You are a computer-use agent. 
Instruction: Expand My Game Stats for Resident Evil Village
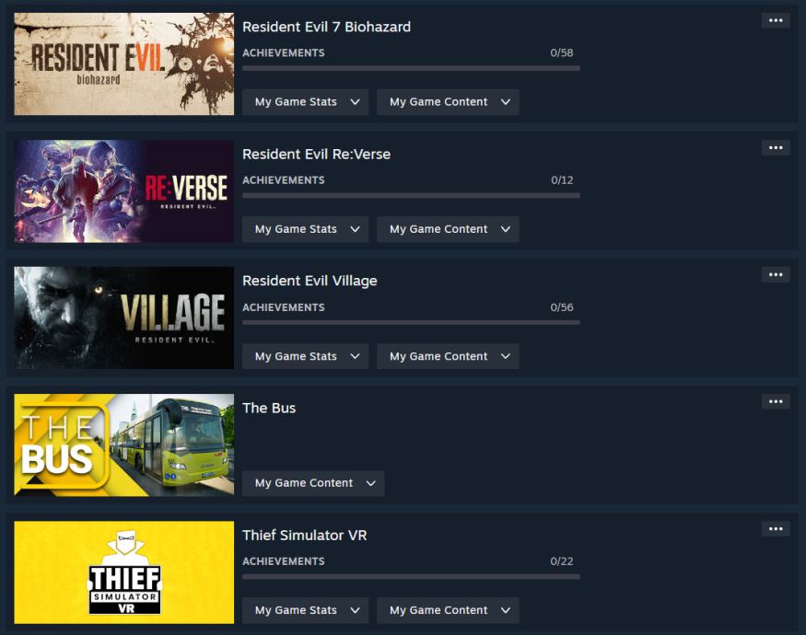click(305, 356)
